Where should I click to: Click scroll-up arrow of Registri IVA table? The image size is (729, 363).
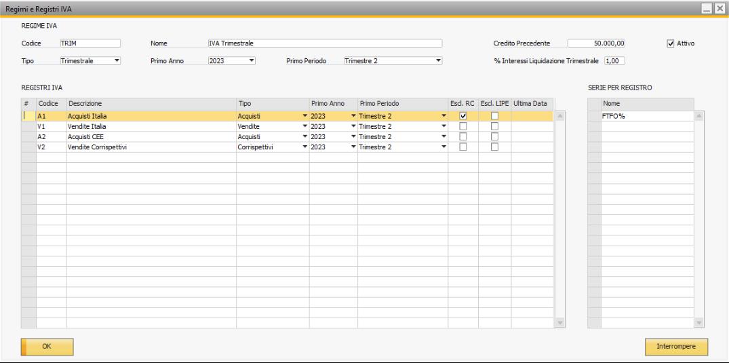tap(559, 116)
